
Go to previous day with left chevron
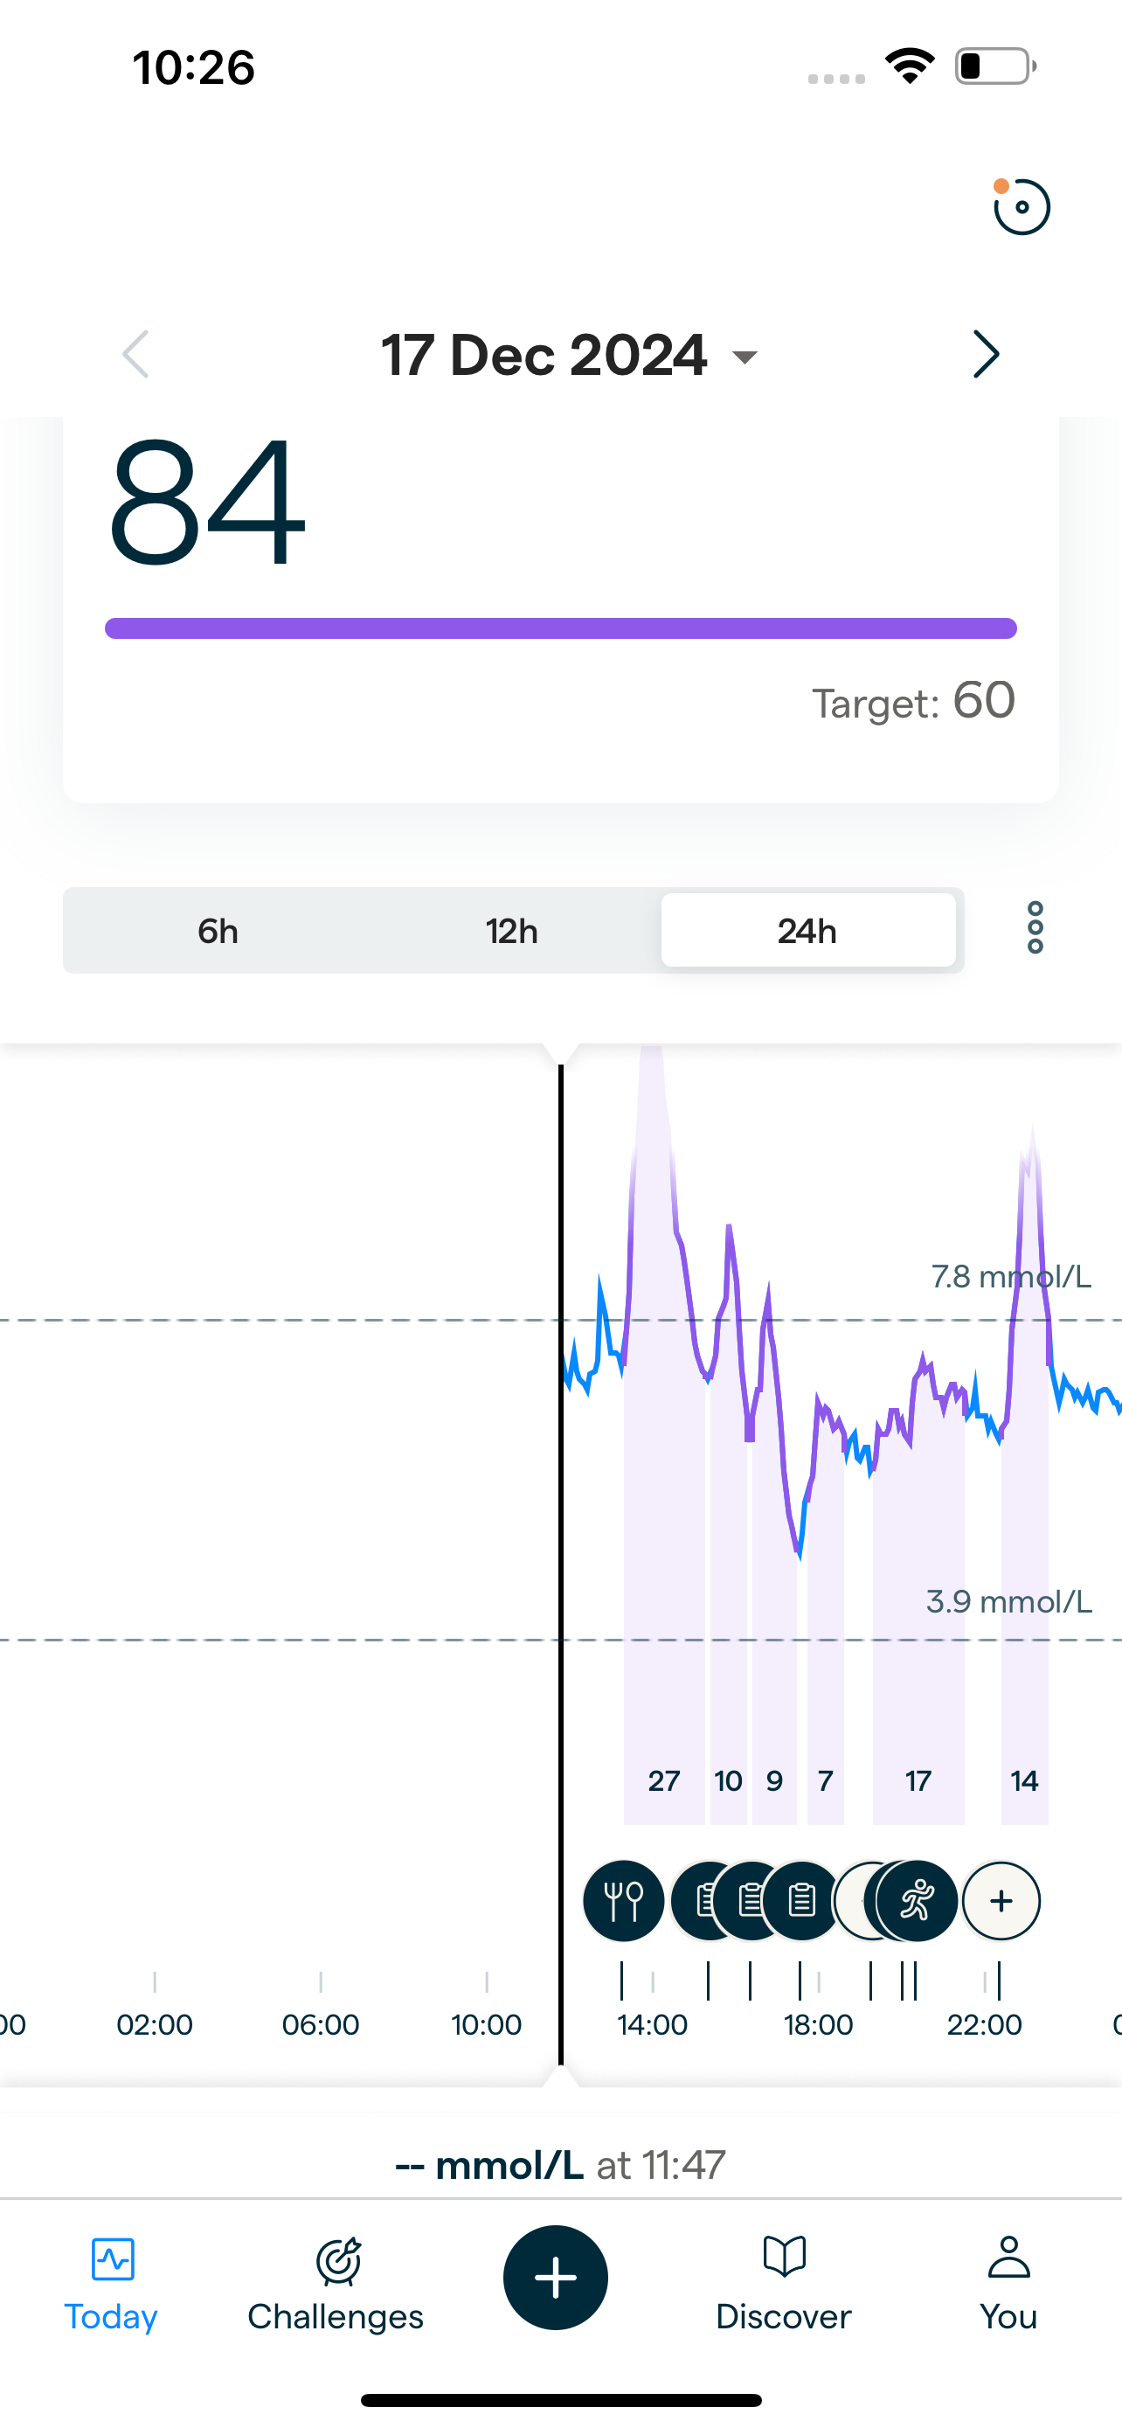[136, 354]
